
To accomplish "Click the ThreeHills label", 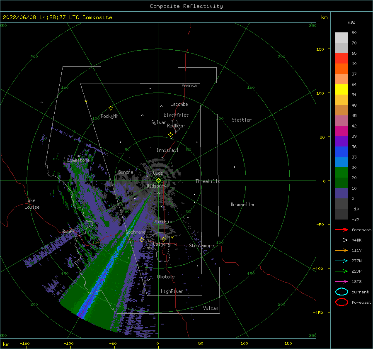I will tap(208, 181).
